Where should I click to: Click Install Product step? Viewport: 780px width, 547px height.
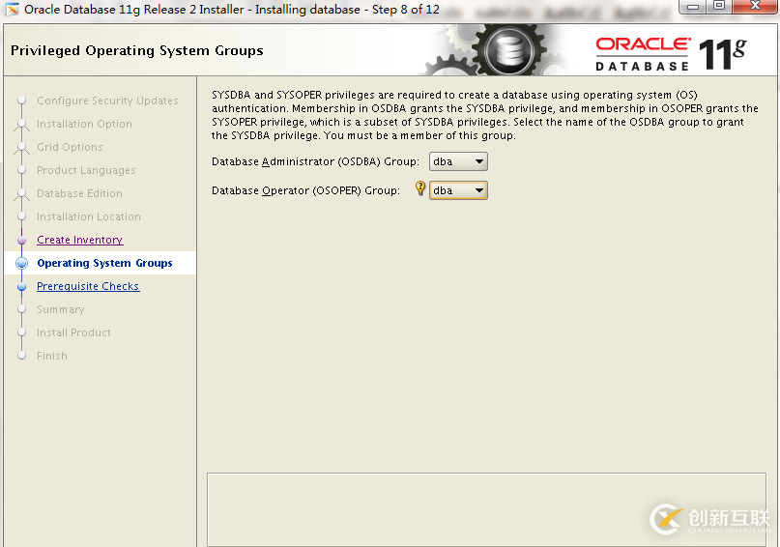coord(73,332)
